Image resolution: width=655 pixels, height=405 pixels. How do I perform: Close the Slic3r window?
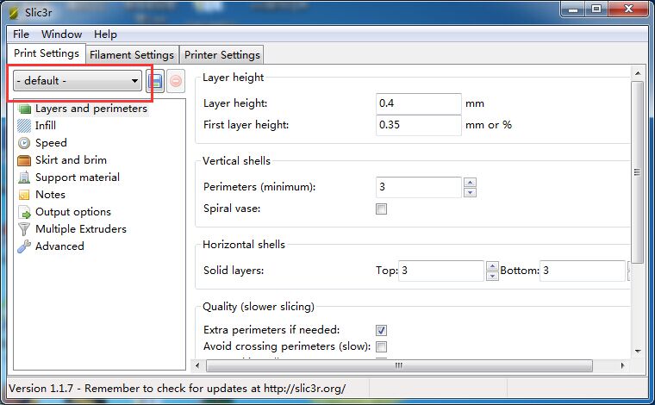tap(627, 9)
